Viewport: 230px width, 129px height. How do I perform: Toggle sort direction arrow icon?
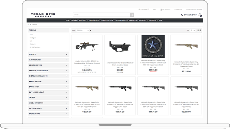pos(91,30)
